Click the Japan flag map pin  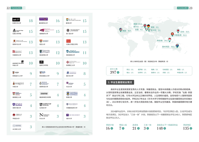tap(178, 31)
